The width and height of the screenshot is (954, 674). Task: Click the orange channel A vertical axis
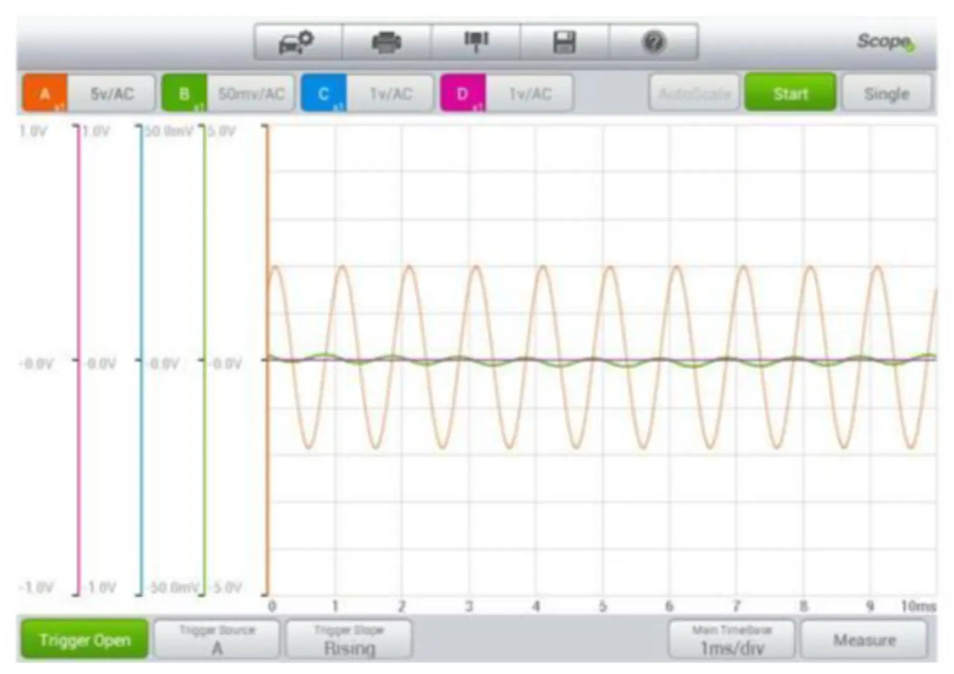click(267, 360)
